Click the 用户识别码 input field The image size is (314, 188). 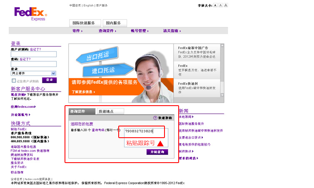(33, 54)
